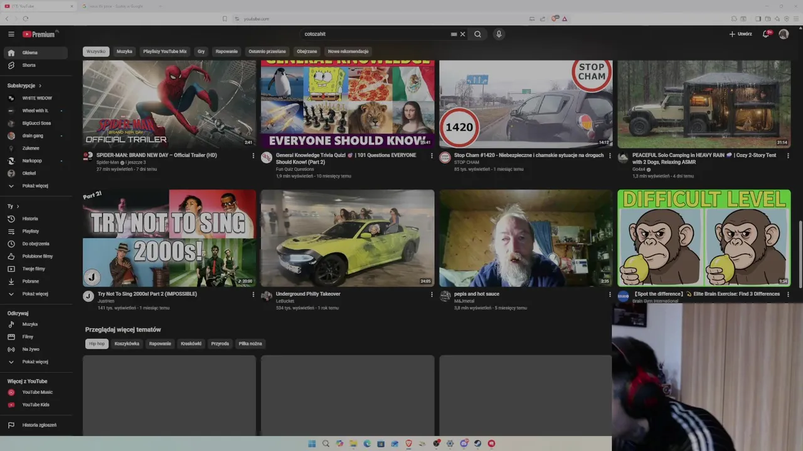The image size is (803, 451).
Task: Select Ostatnio przesłane chip
Action: pyautogui.click(x=267, y=51)
